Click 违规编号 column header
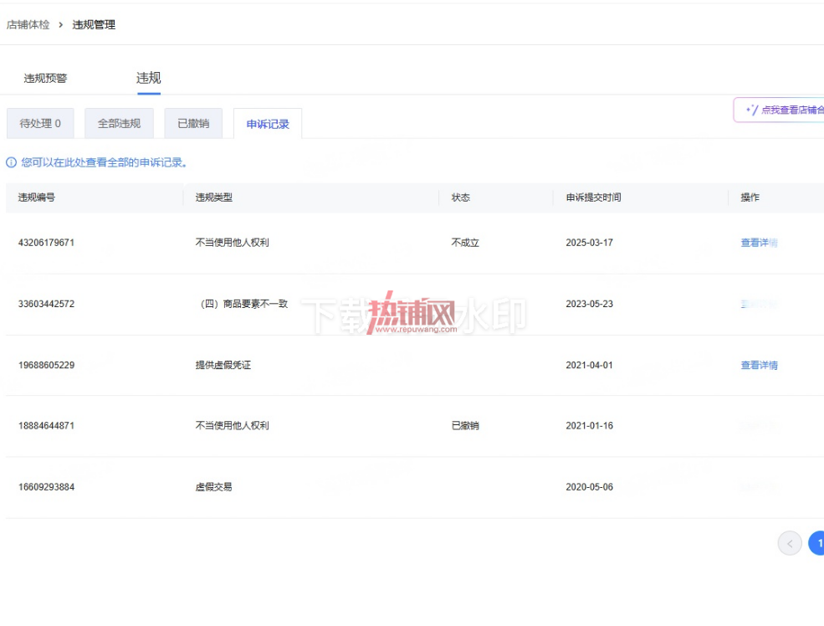The width and height of the screenshot is (824, 626). (37, 198)
